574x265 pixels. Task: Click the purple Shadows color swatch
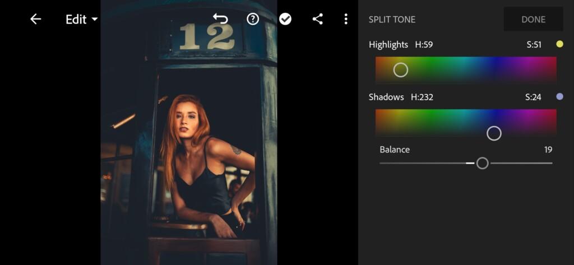560,96
